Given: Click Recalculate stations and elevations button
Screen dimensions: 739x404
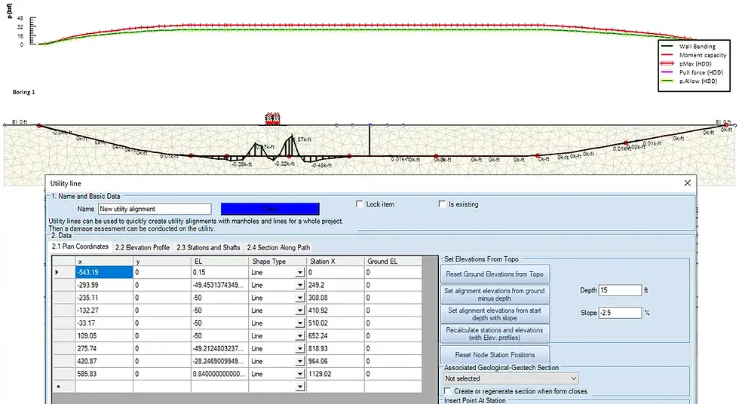Looking at the screenshot, I should click(x=495, y=333).
